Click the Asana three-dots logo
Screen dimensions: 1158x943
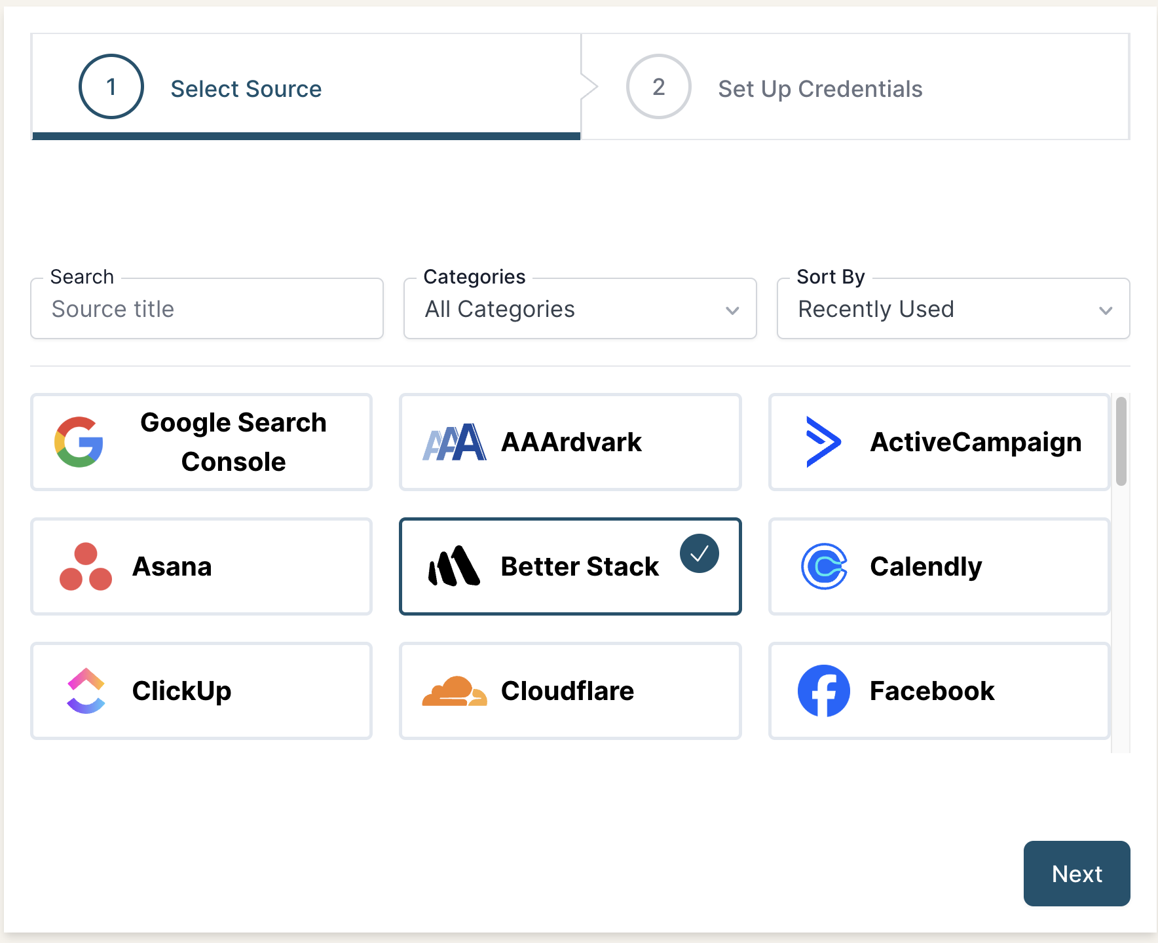click(x=86, y=566)
